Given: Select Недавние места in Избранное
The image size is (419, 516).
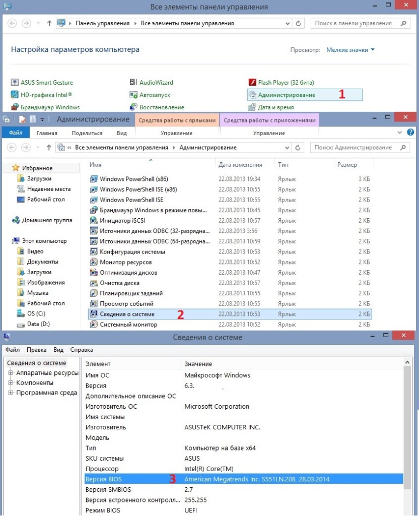Looking at the screenshot, I should tap(44, 189).
